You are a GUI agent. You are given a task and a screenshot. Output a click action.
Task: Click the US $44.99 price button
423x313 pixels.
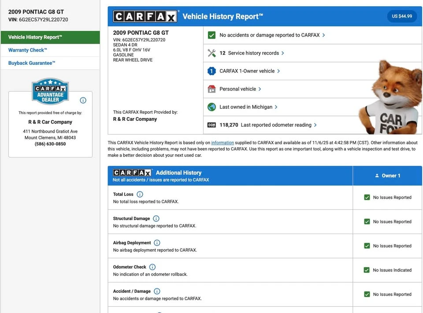pos(402,16)
